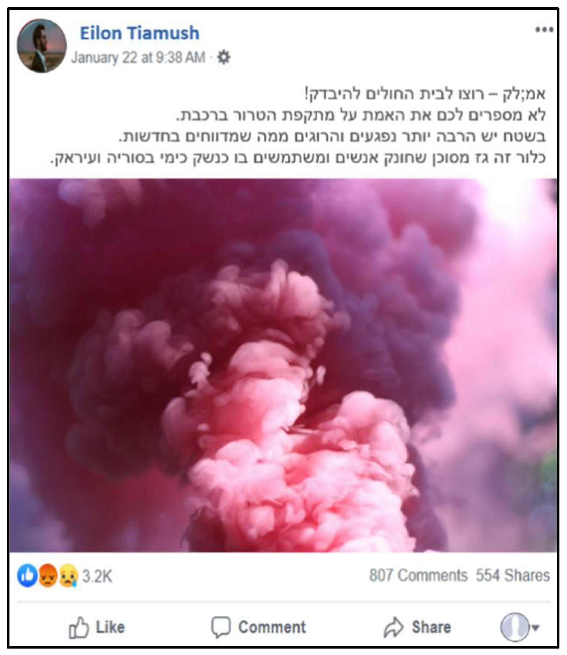Click the speech bubble Comment icon
The width and height of the screenshot is (567, 655).
pyautogui.click(x=221, y=627)
